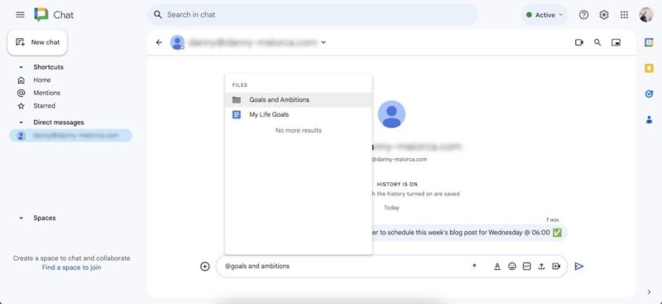The height and width of the screenshot is (304, 662).
Task: Open chat in pop-up window icon
Action: click(x=616, y=42)
